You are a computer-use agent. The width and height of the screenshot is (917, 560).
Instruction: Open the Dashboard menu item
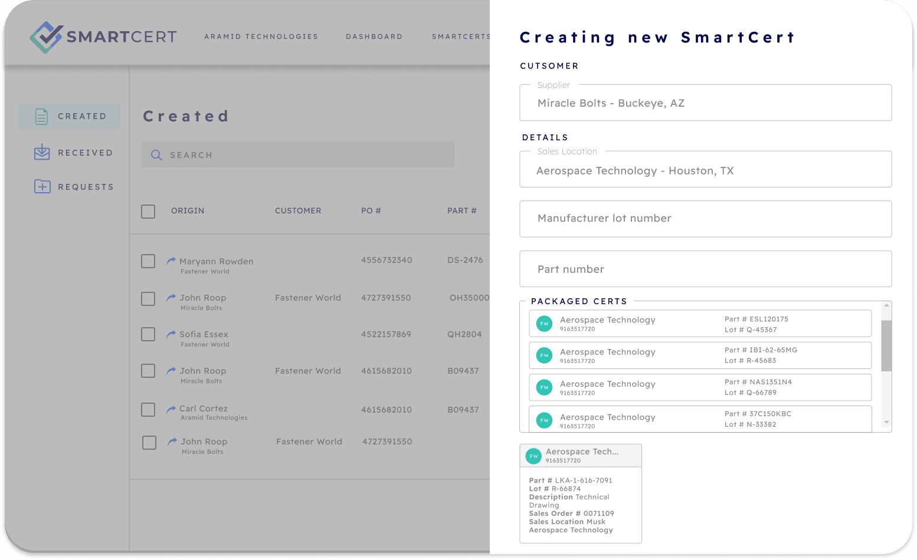(374, 37)
